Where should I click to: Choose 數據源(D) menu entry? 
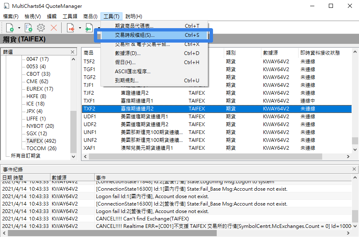click(x=154, y=53)
